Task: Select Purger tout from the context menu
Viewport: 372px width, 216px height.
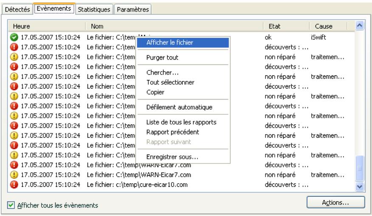Action: pos(183,58)
